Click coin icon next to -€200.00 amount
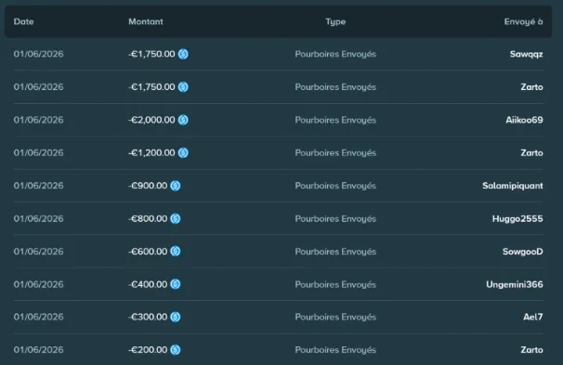 tap(176, 349)
